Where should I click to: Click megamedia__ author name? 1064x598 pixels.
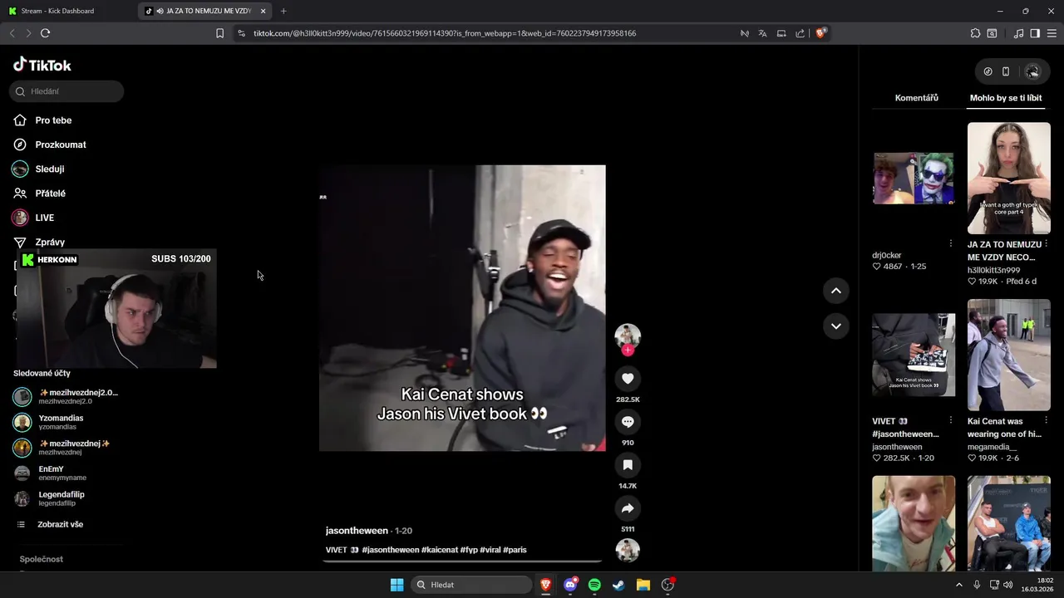coord(992,447)
